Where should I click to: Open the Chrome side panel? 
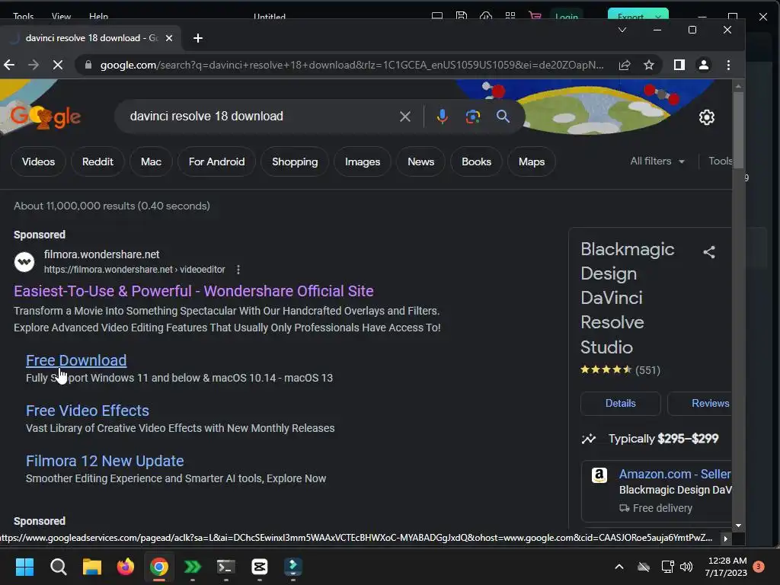pos(679,65)
